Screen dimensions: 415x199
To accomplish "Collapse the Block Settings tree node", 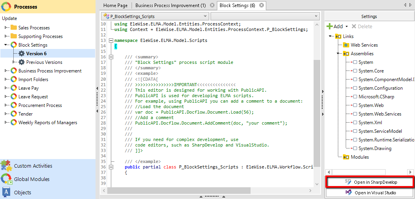I will point(6,45).
